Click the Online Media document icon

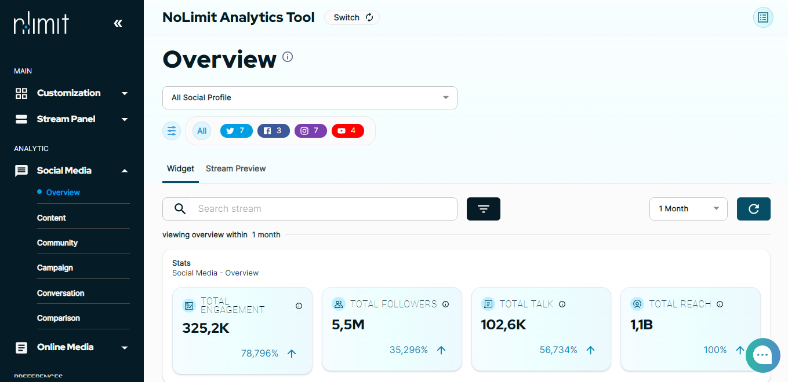[x=21, y=347]
